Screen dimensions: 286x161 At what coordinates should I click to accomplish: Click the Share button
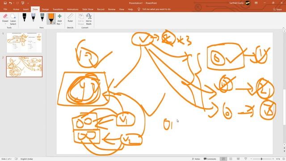pos(278,9)
